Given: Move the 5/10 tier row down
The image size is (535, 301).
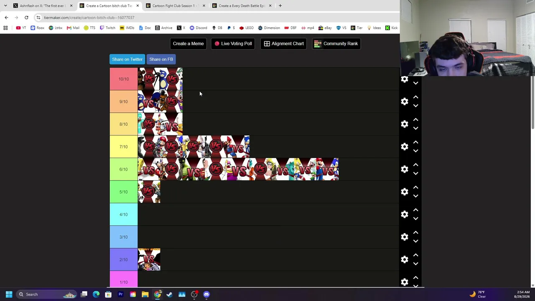Looking at the screenshot, I should coord(415,196).
